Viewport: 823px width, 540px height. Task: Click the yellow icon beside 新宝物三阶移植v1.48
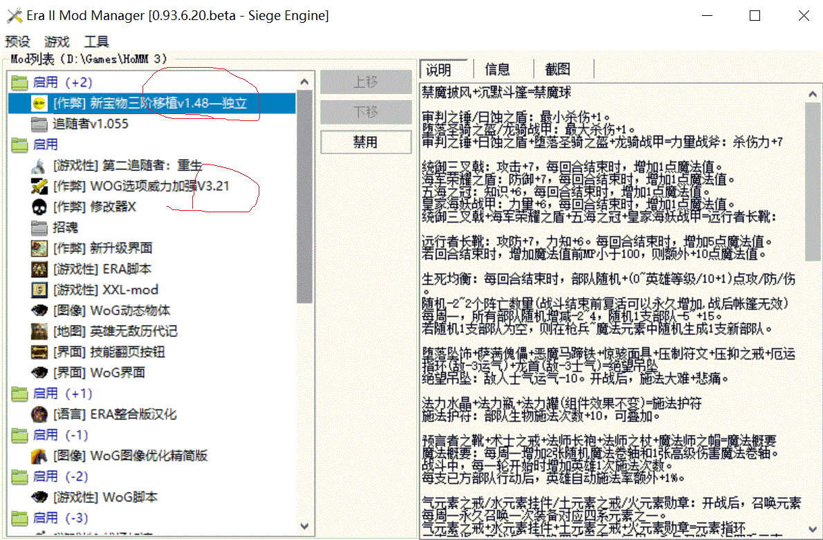point(39,104)
